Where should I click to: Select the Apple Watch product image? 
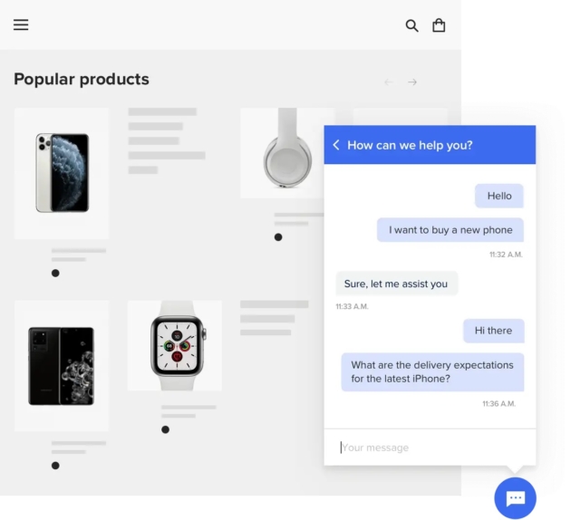[176, 346]
